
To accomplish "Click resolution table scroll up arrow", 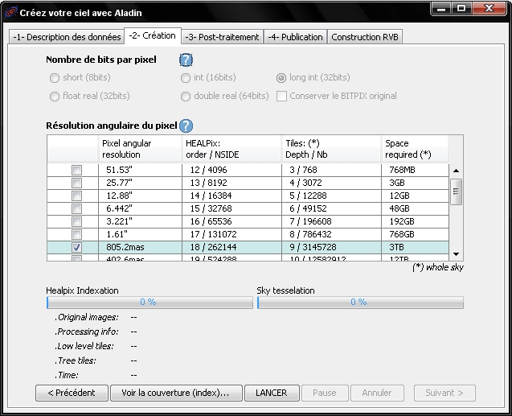I will (457, 171).
